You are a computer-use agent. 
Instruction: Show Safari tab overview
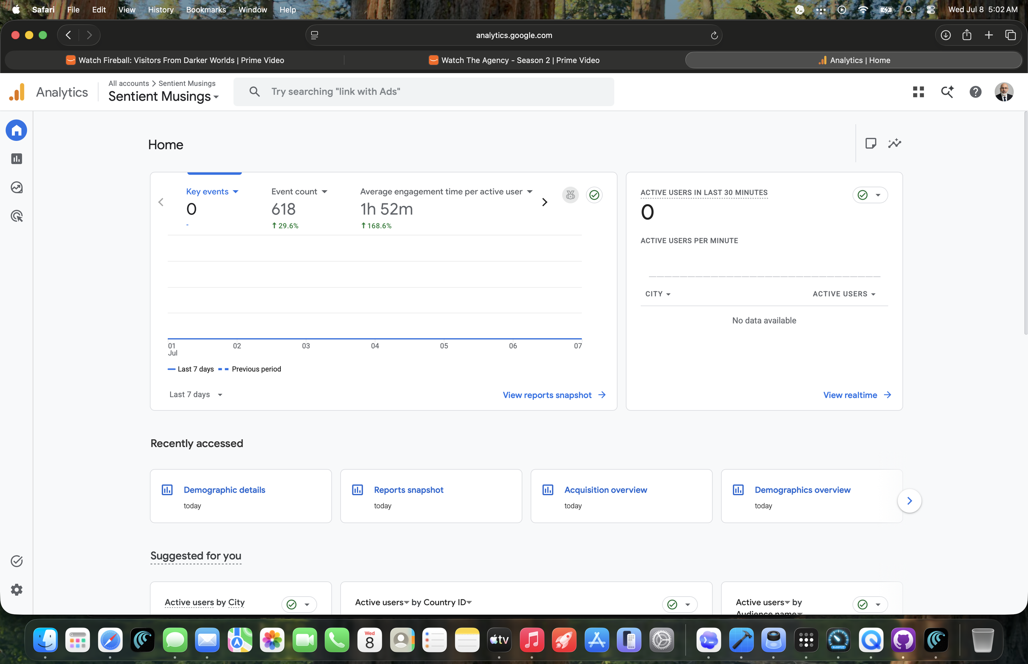click(x=1010, y=35)
